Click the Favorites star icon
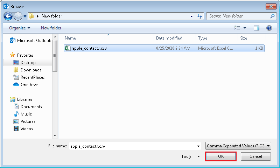 (x=13, y=55)
